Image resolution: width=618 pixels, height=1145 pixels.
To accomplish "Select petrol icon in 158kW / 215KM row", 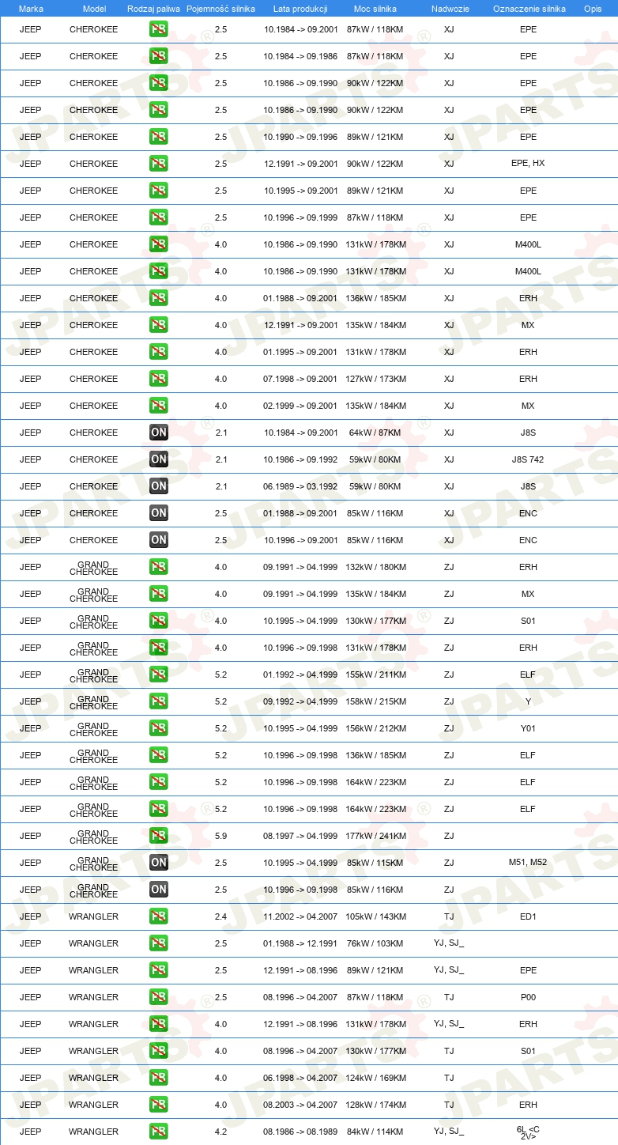I will click(159, 701).
